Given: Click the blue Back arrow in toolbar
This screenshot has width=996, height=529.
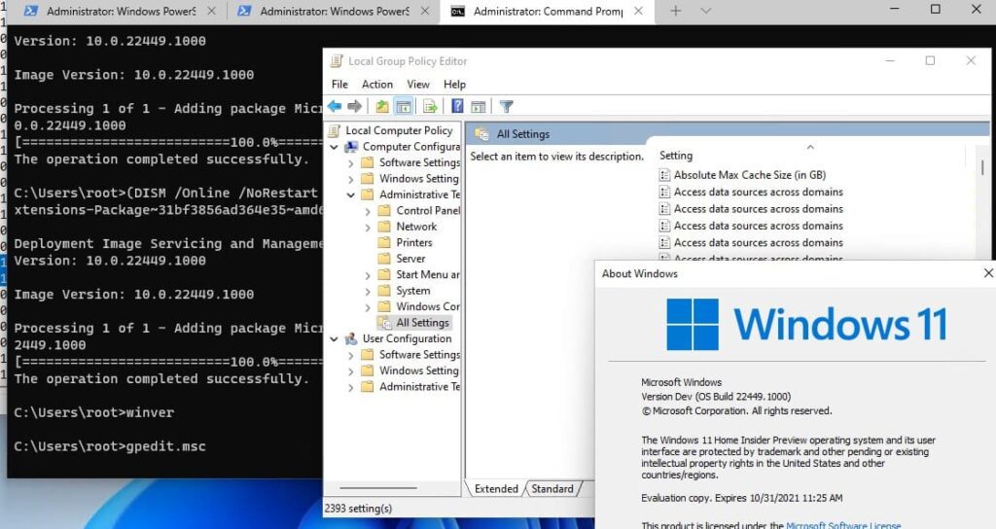Looking at the screenshot, I should click(335, 107).
